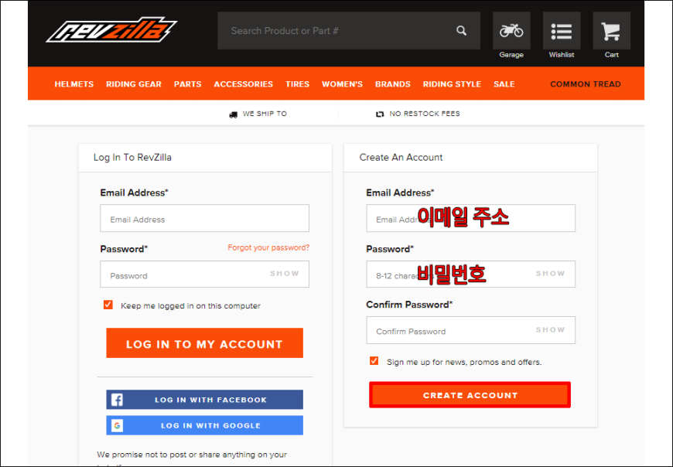Viewport: 673px width, 467px height.
Task: Open the Helmets menu
Action: pos(73,84)
